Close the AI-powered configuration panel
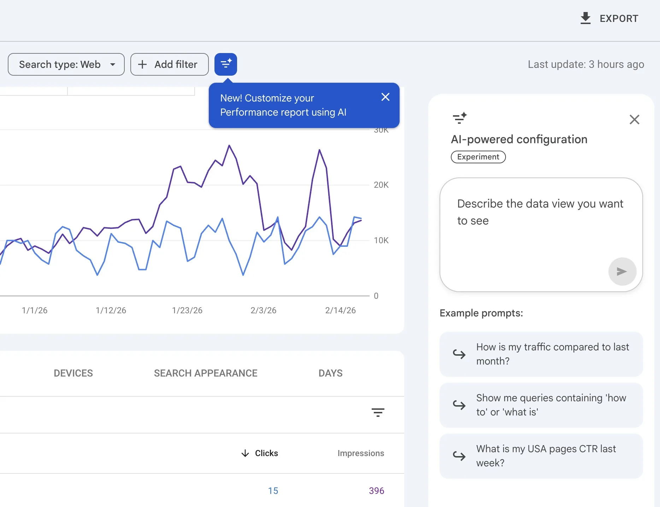 pyautogui.click(x=635, y=120)
